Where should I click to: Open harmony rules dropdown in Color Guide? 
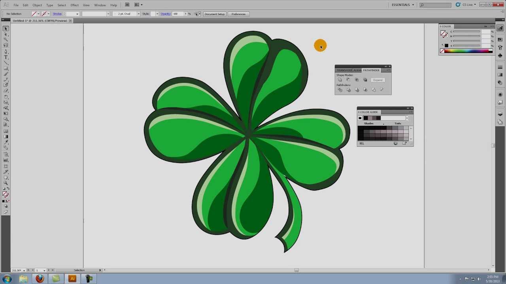(x=406, y=118)
